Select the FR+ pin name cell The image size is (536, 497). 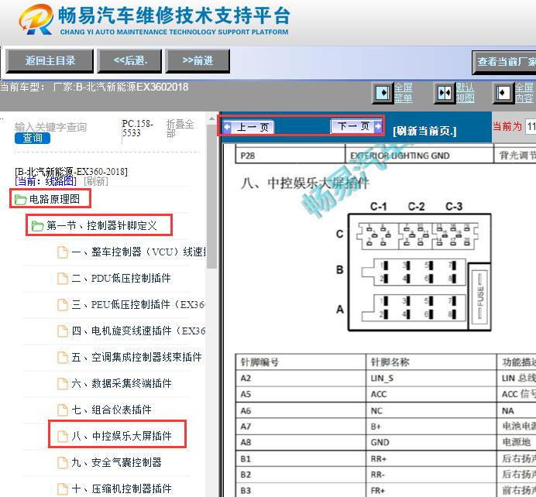pyautogui.click(x=431, y=491)
